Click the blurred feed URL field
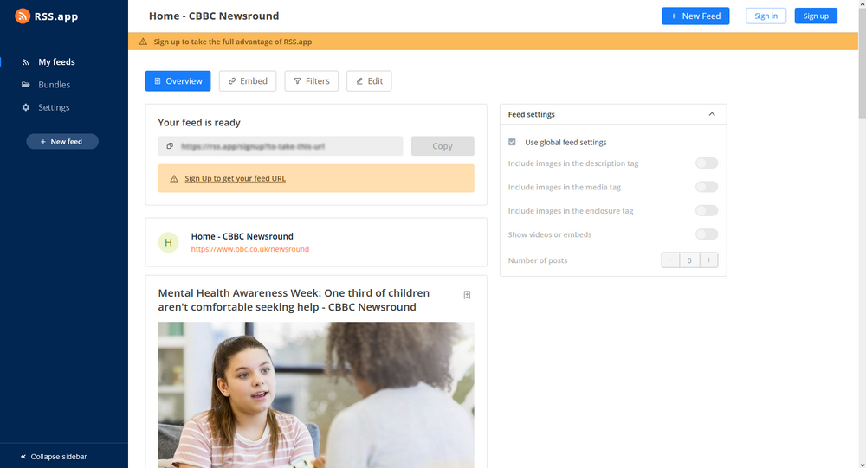This screenshot has width=866, height=468. 281,146
